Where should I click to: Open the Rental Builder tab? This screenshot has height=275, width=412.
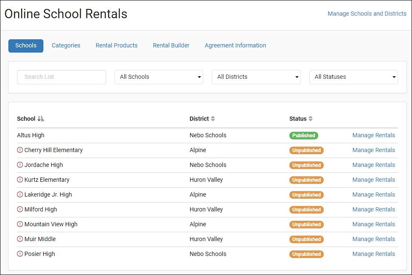[x=171, y=45]
